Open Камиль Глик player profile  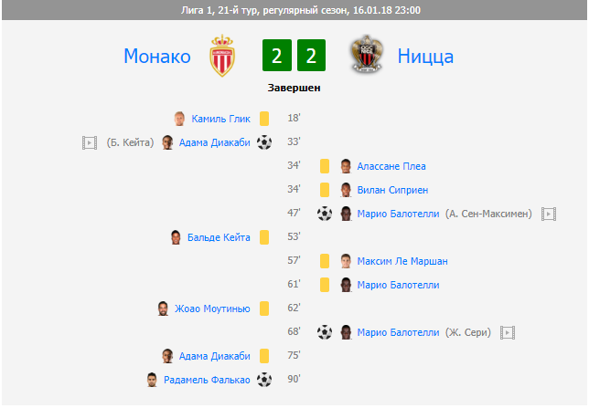click(220, 119)
